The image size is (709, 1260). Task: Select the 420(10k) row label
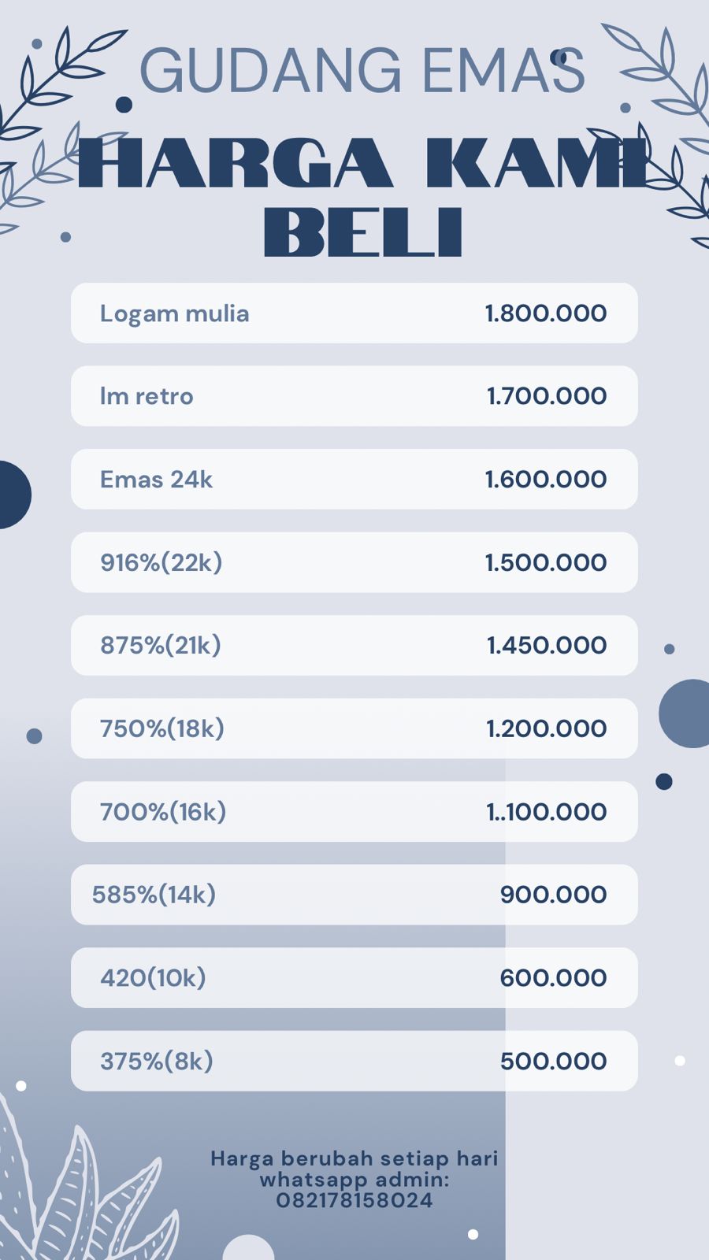(153, 978)
